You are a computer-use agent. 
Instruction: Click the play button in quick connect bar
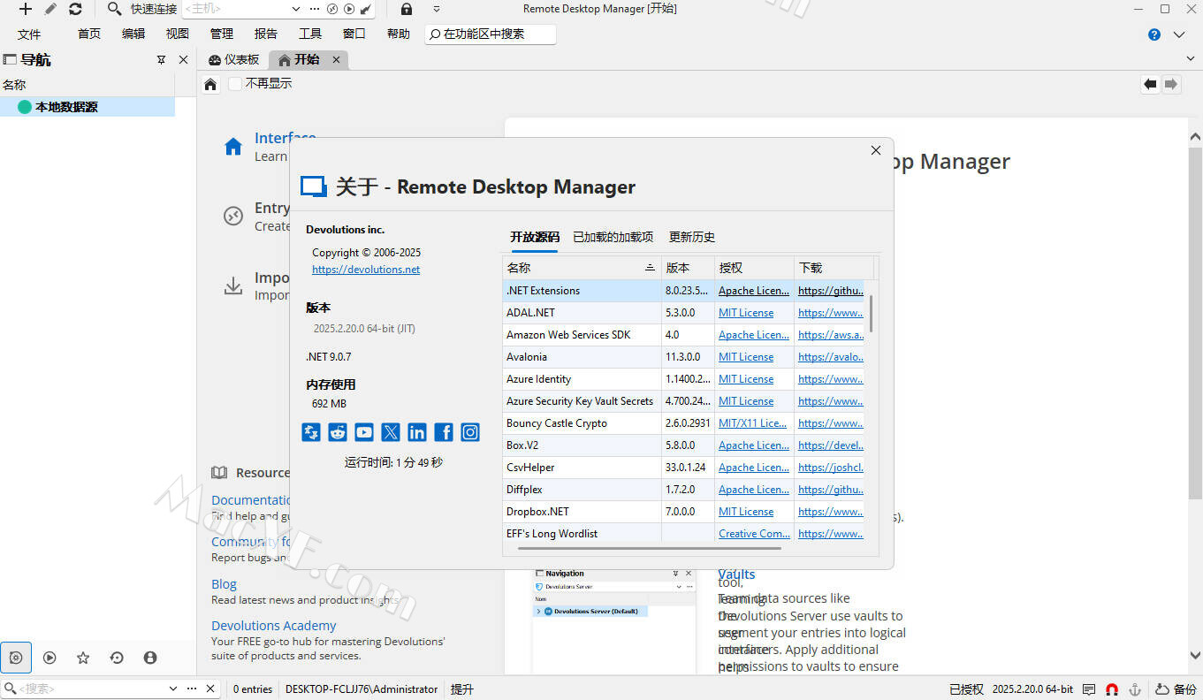tap(349, 9)
